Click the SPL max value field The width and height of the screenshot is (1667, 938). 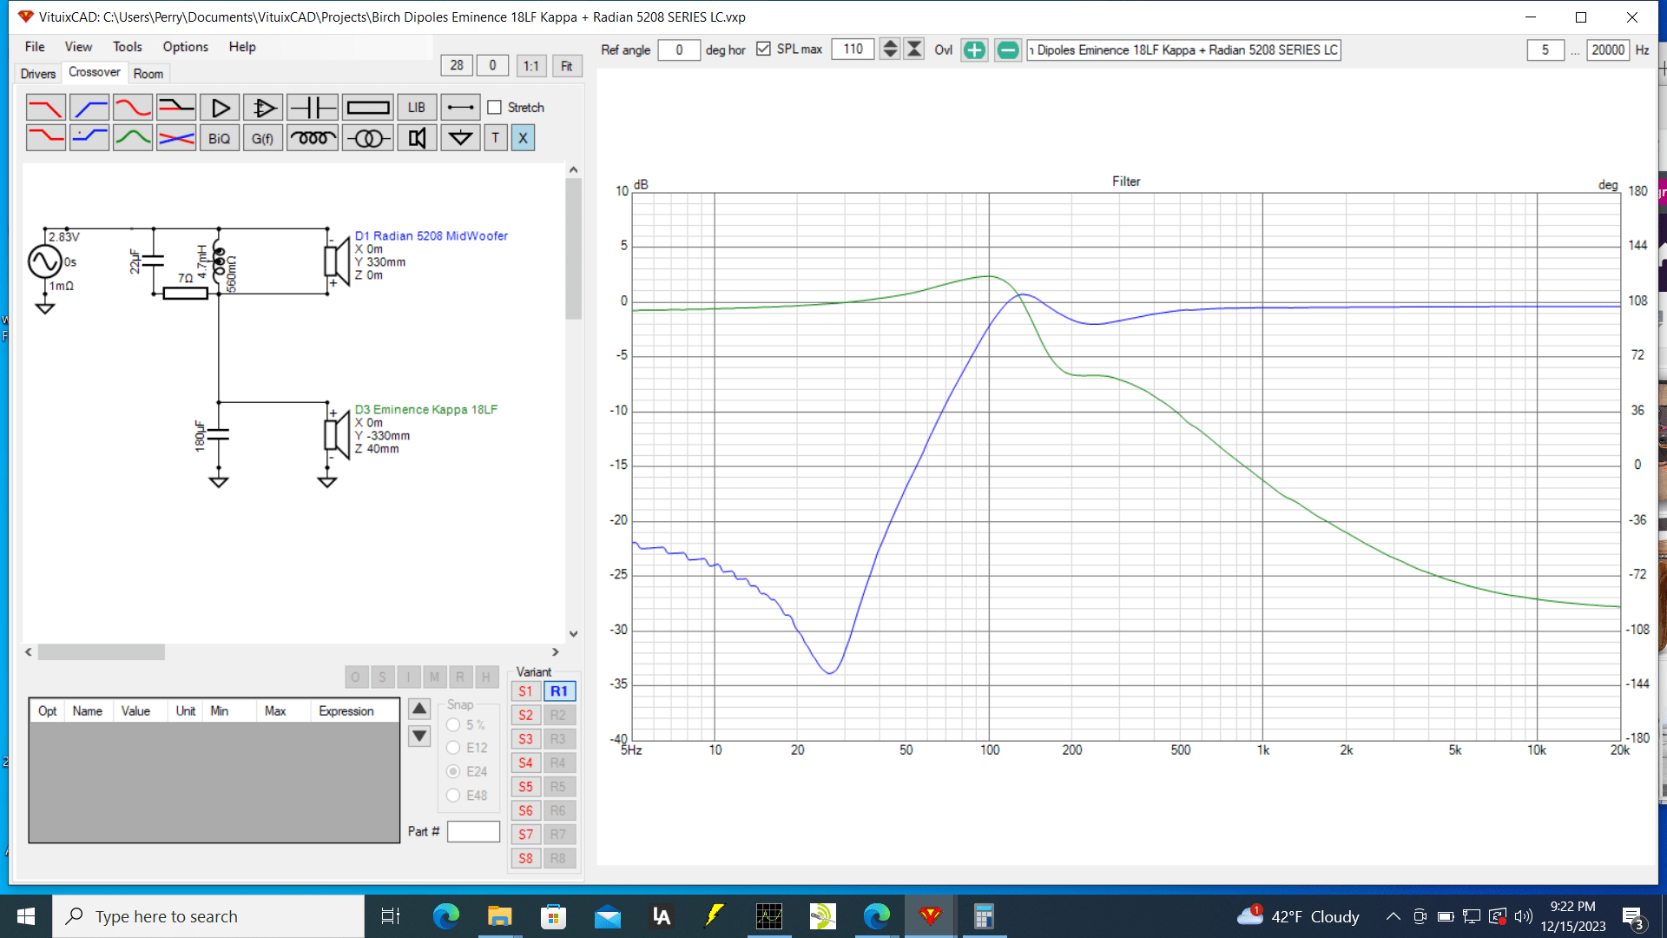[x=853, y=50]
